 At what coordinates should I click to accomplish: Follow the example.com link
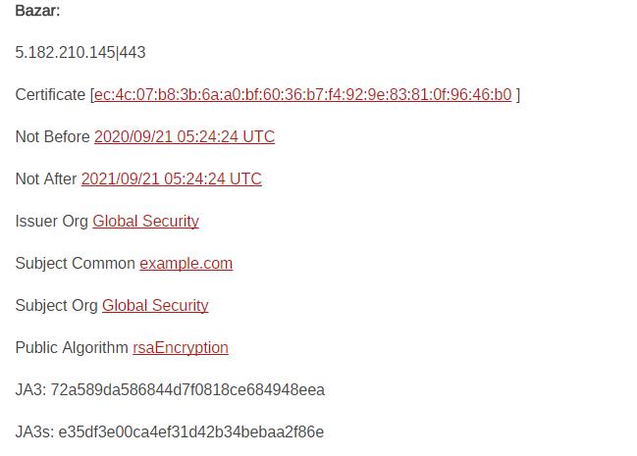point(186,264)
